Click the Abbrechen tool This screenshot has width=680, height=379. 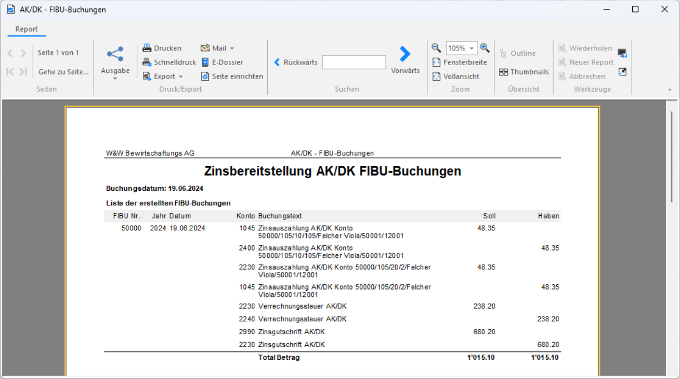point(582,76)
